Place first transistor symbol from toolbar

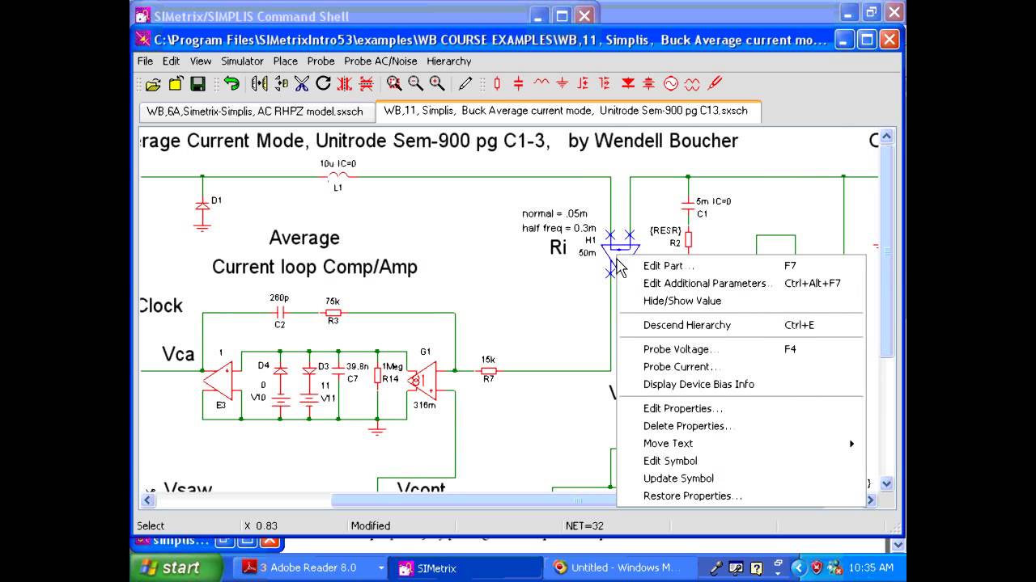tap(583, 83)
